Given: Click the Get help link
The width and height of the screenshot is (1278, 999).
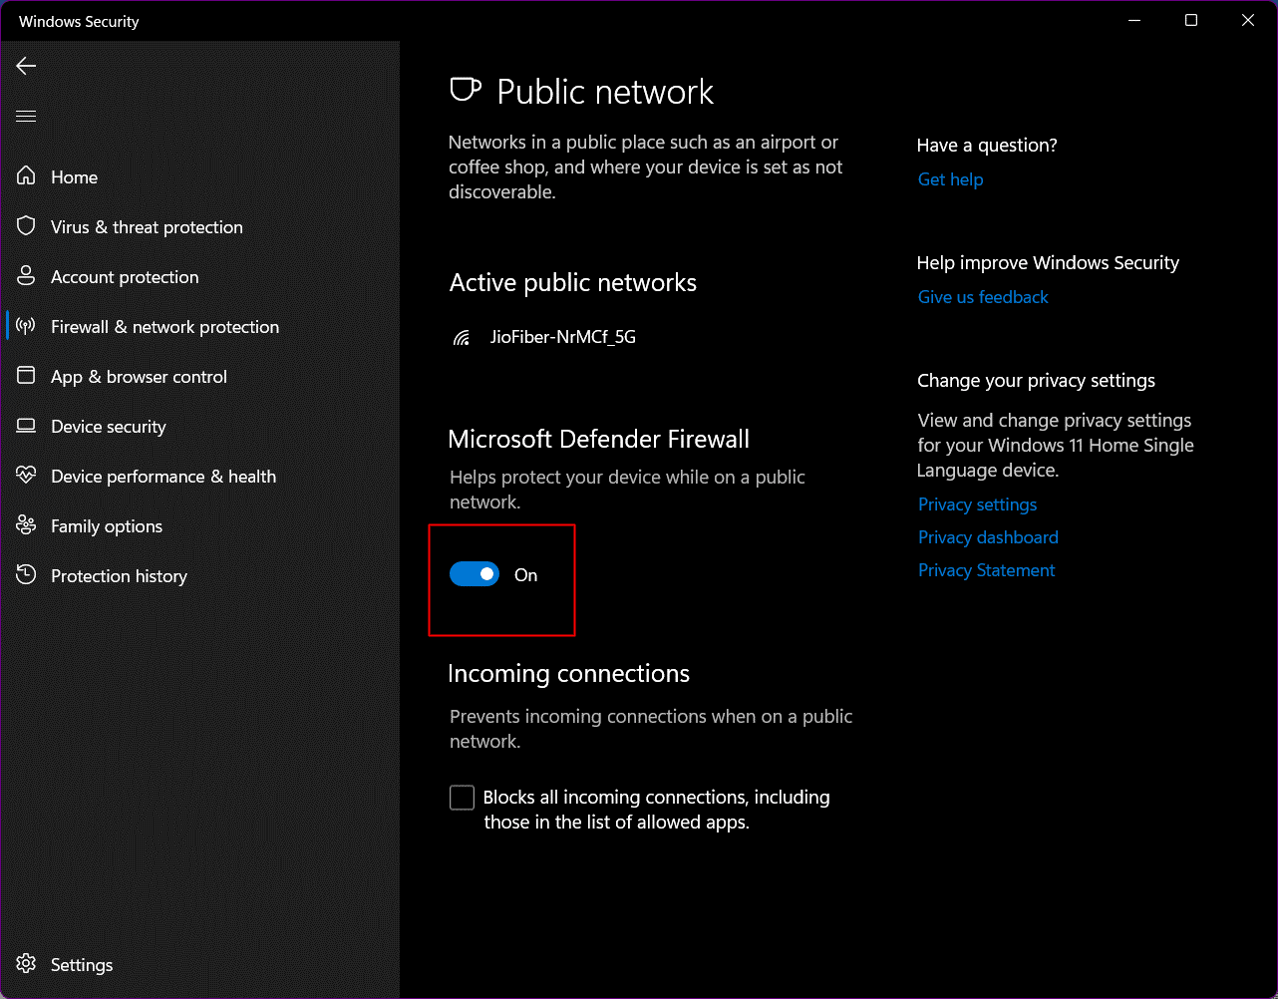Looking at the screenshot, I should tap(950, 179).
